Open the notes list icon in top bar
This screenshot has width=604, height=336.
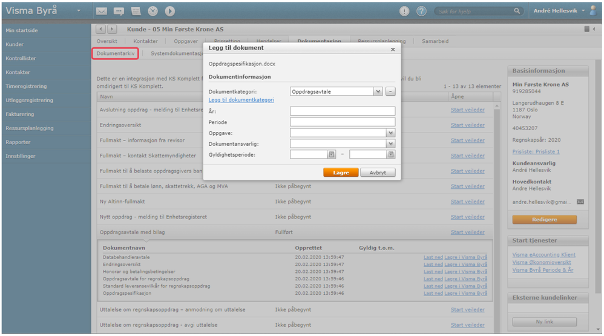[136, 11]
